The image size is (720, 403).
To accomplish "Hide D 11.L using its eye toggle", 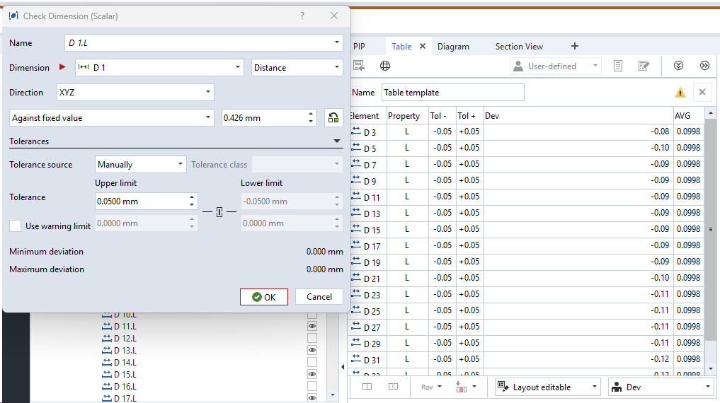I will click(312, 327).
